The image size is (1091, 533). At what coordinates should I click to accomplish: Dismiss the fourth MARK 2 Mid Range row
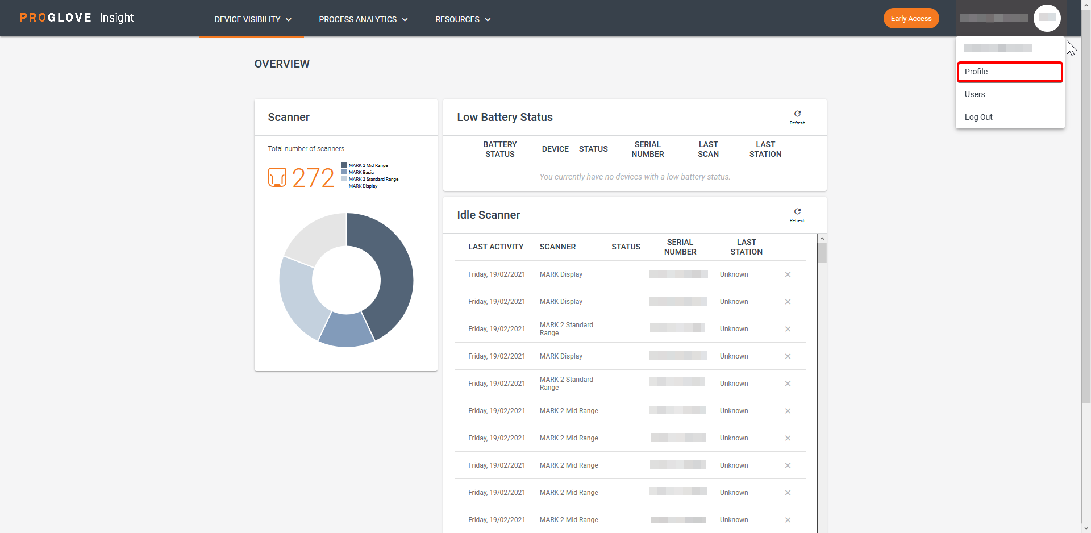pyautogui.click(x=788, y=493)
